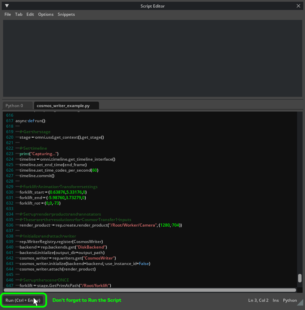Open the Snippets menu
305x310 pixels.
(66, 14)
